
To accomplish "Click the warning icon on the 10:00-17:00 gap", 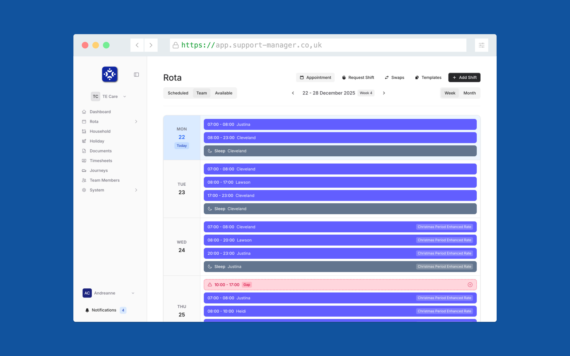I will (x=210, y=284).
